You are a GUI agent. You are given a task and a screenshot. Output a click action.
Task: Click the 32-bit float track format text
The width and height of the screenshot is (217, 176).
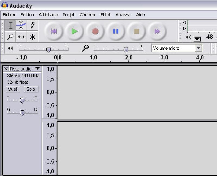tap(17, 82)
